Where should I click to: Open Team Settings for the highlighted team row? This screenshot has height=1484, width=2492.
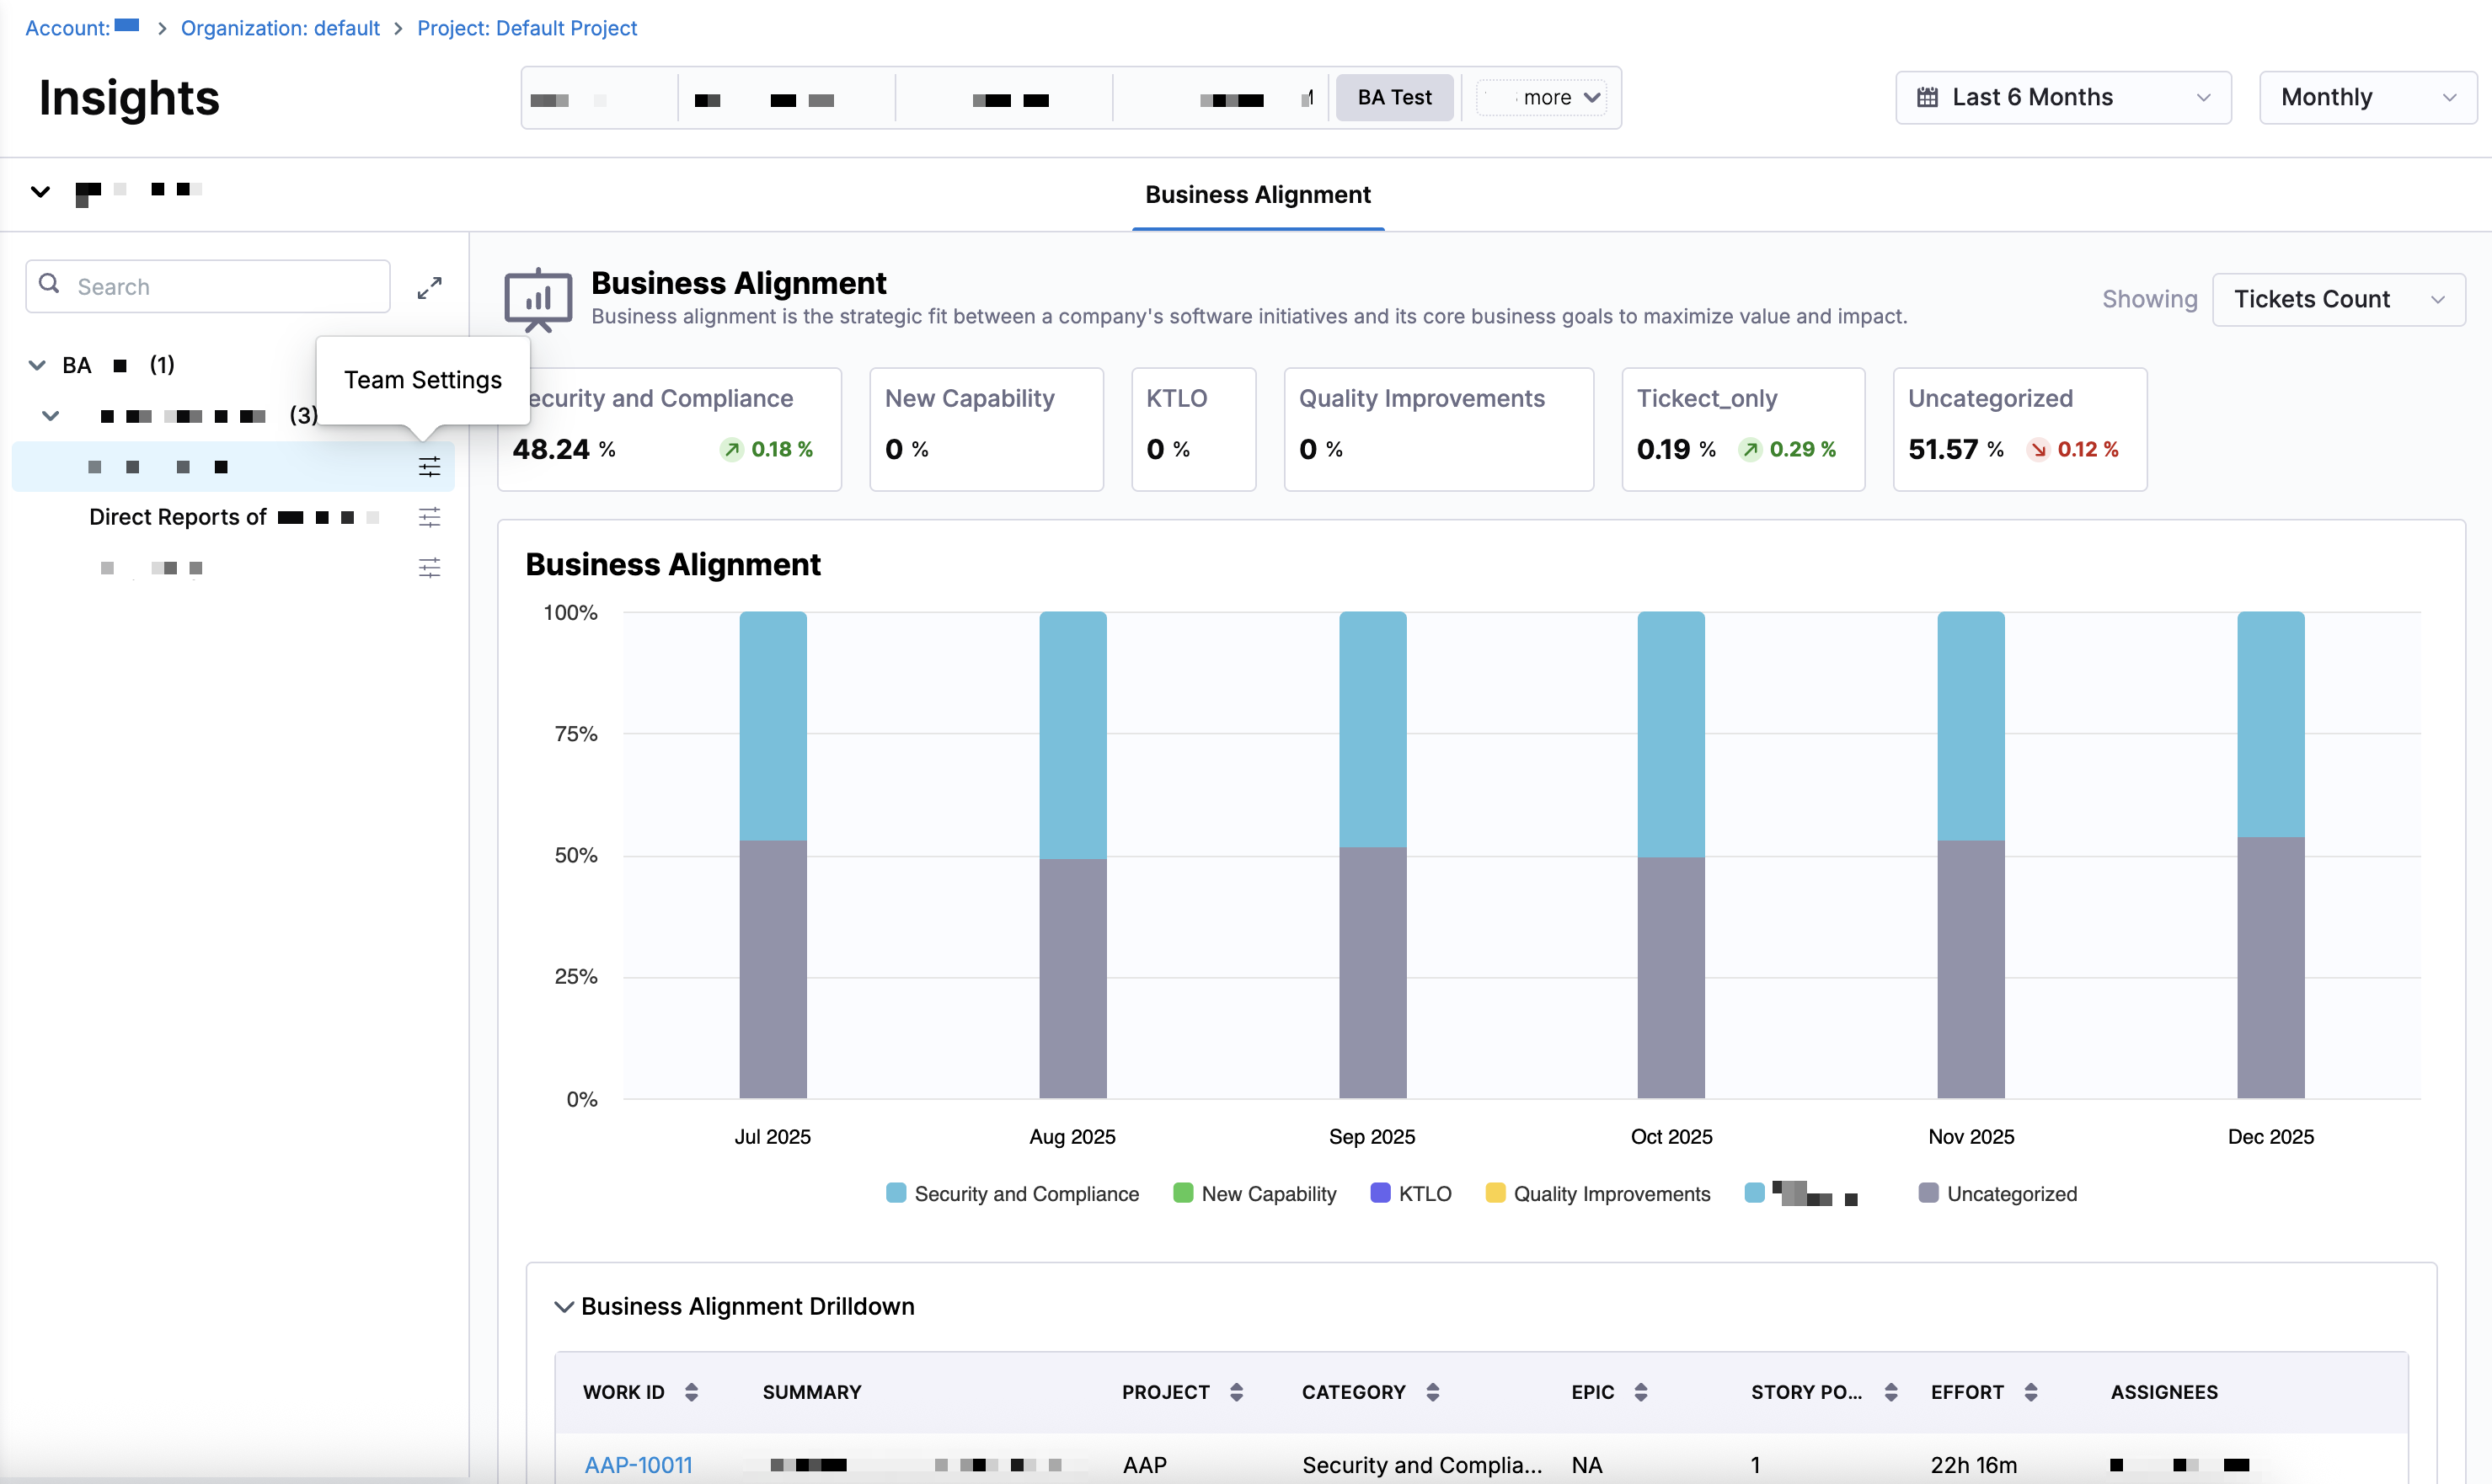click(429, 467)
